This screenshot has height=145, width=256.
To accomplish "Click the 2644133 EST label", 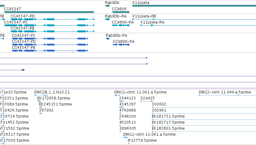I will (x=127, y=98).
